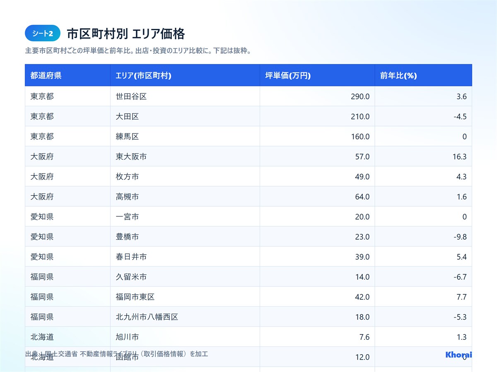
Task: Click the 3.6 year-over-year value
Action: (461, 96)
